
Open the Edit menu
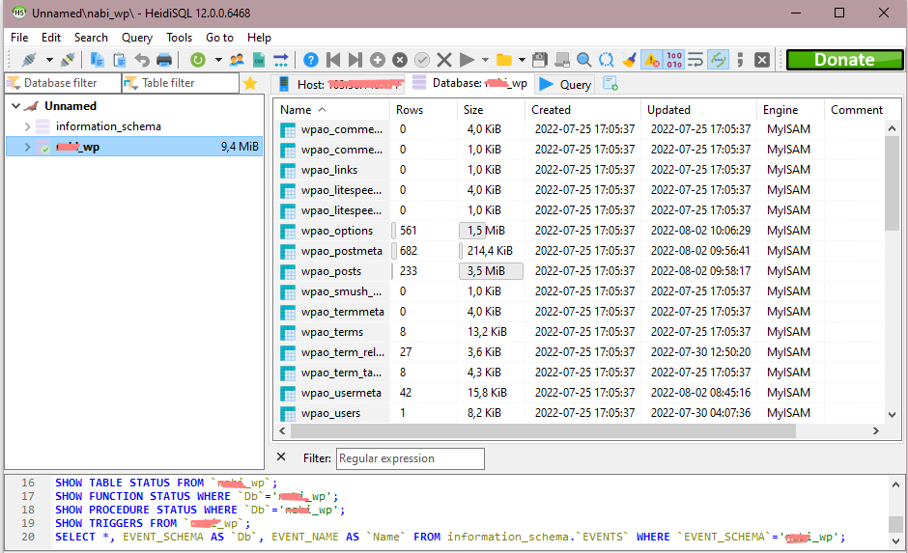(x=51, y=37)
